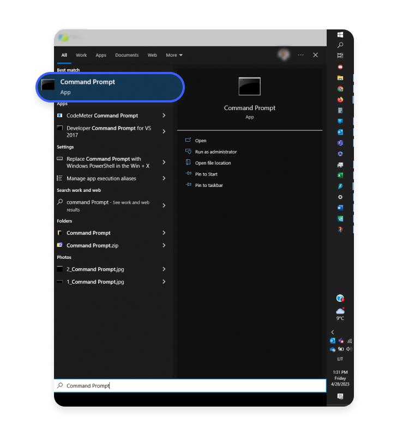Switch to the Work search tab

click(x=81, y=55)
